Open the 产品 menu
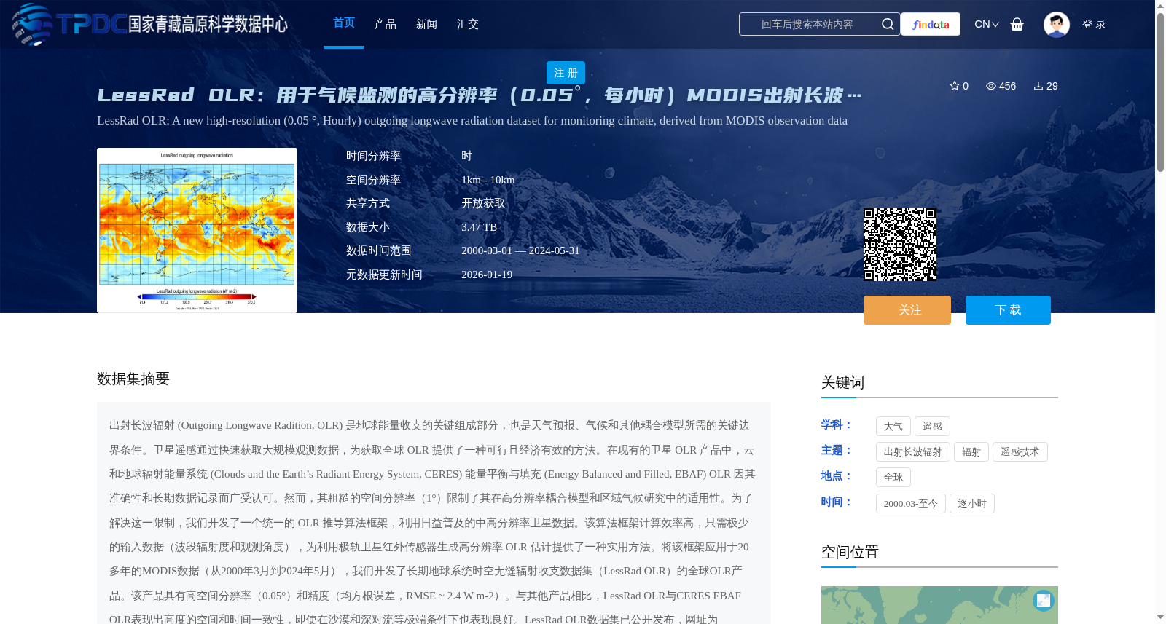Image resolution: width=1166 pixels, height=624 pixels. pyautogui.click(x=386, y=24)
